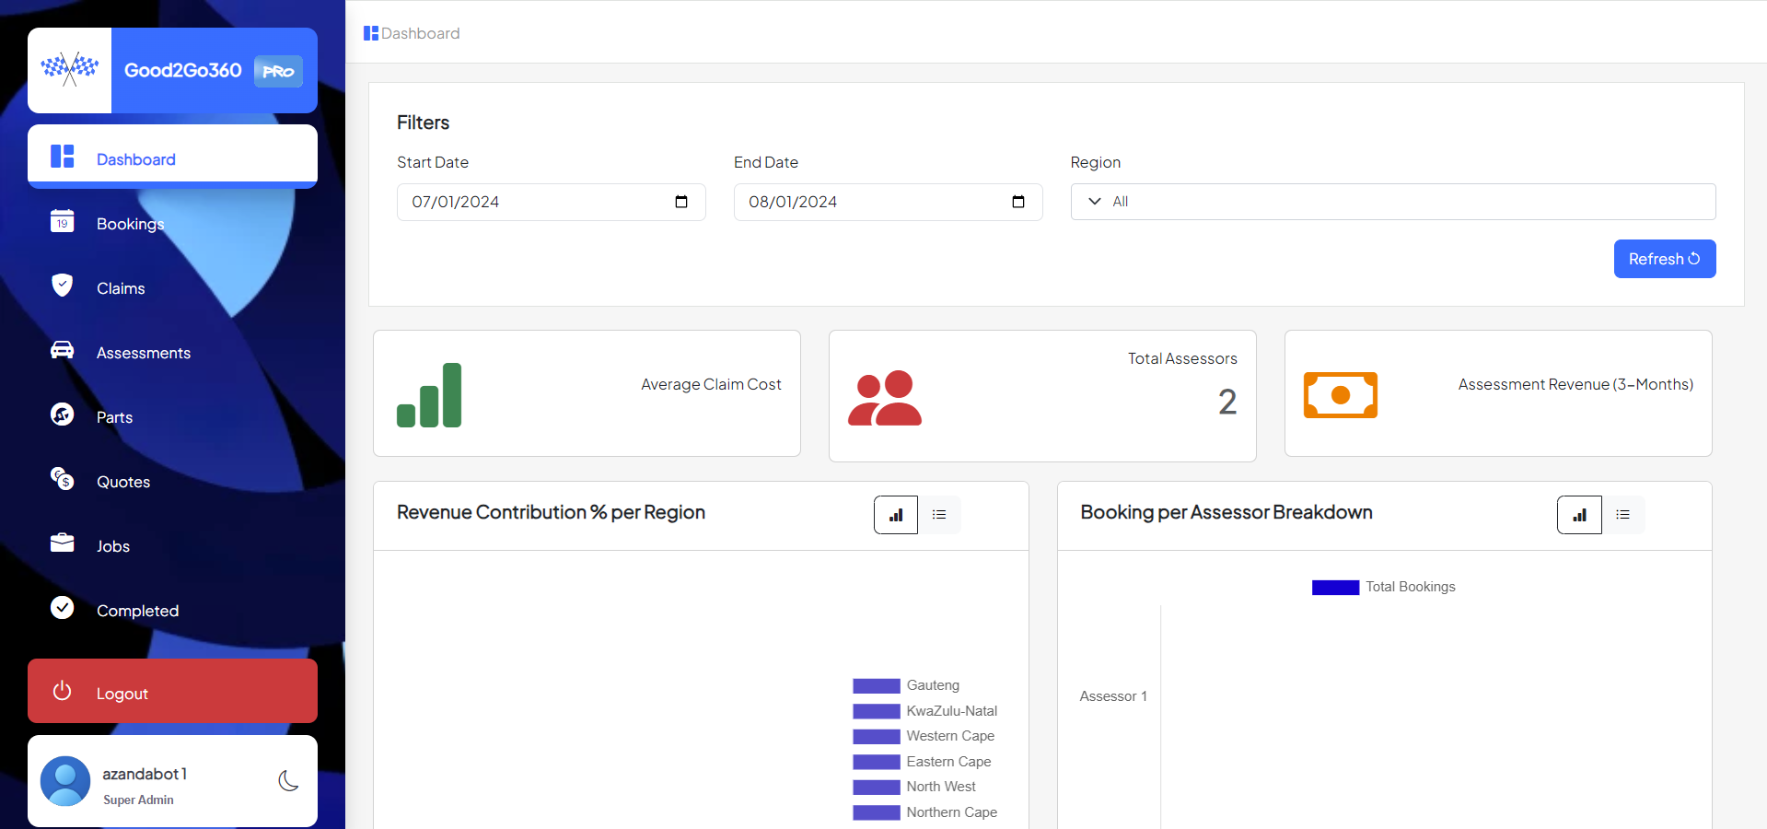
Task: Open the End Date calendar picker
Action: (x=1018, y=202)
